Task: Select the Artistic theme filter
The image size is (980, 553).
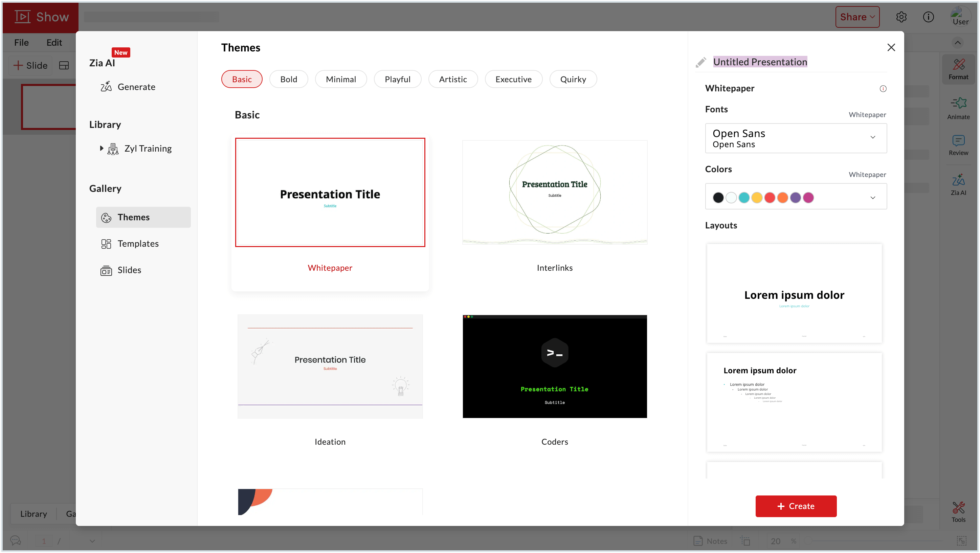Action: coord(453,79)
